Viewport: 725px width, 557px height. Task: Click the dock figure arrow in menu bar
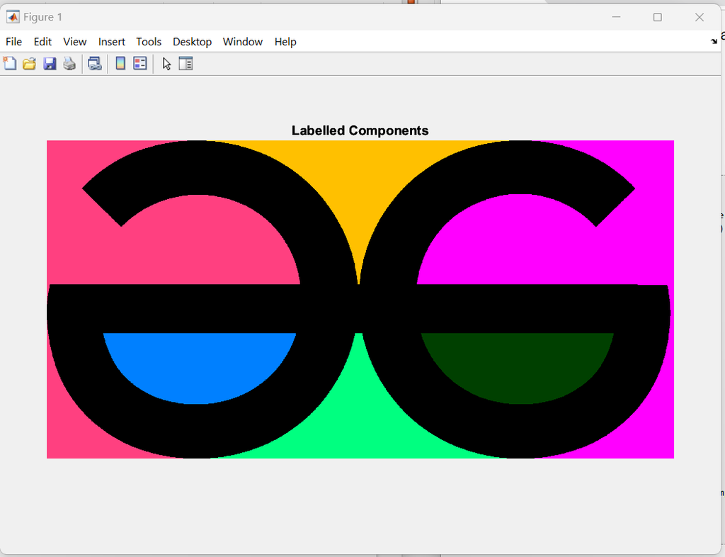[x=714, y=42]
